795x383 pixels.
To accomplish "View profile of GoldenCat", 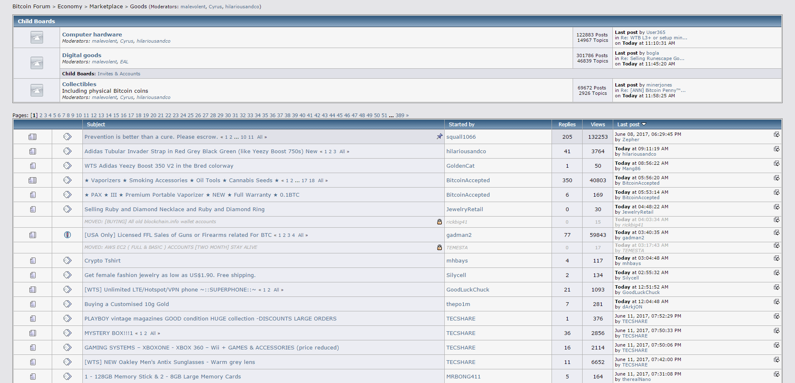I will [x=460, y=166].
